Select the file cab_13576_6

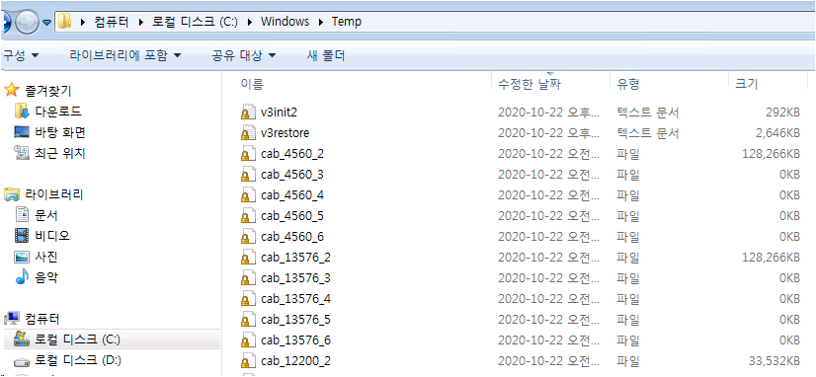point(295,340)
